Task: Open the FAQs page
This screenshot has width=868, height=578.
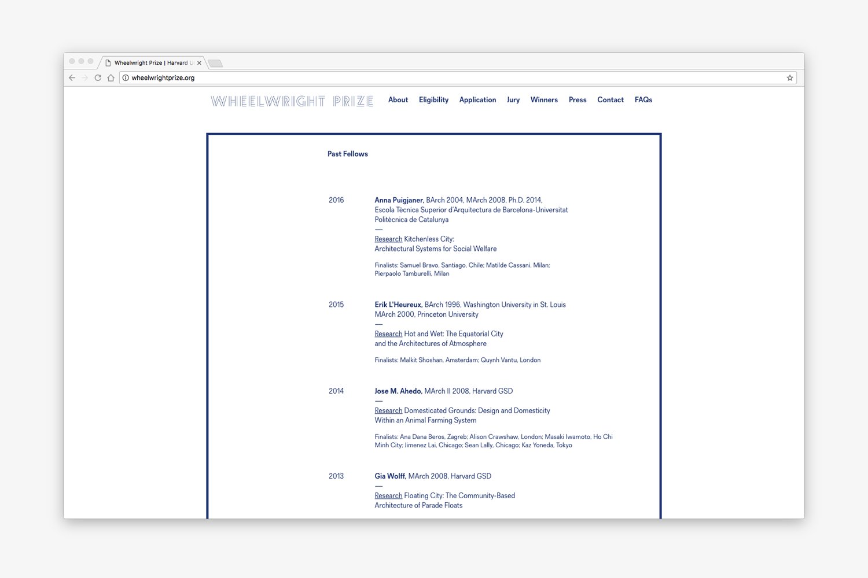Action: [643, 100]
